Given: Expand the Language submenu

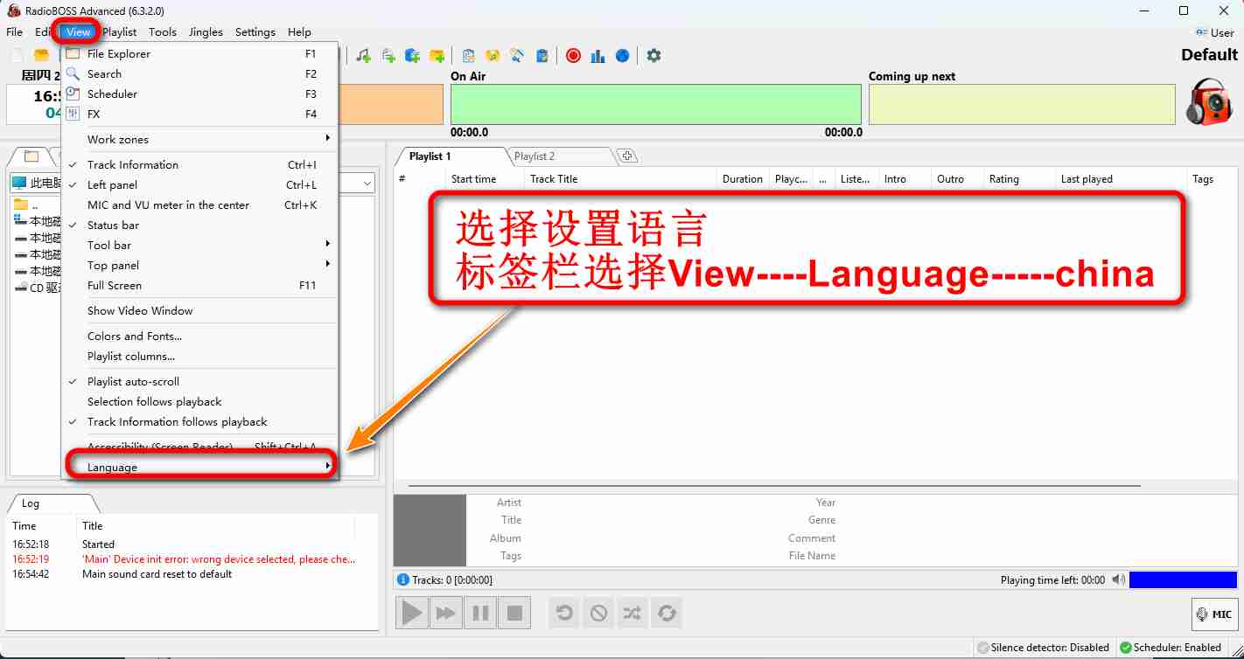Looking at the screenshot, I should 112,466.
